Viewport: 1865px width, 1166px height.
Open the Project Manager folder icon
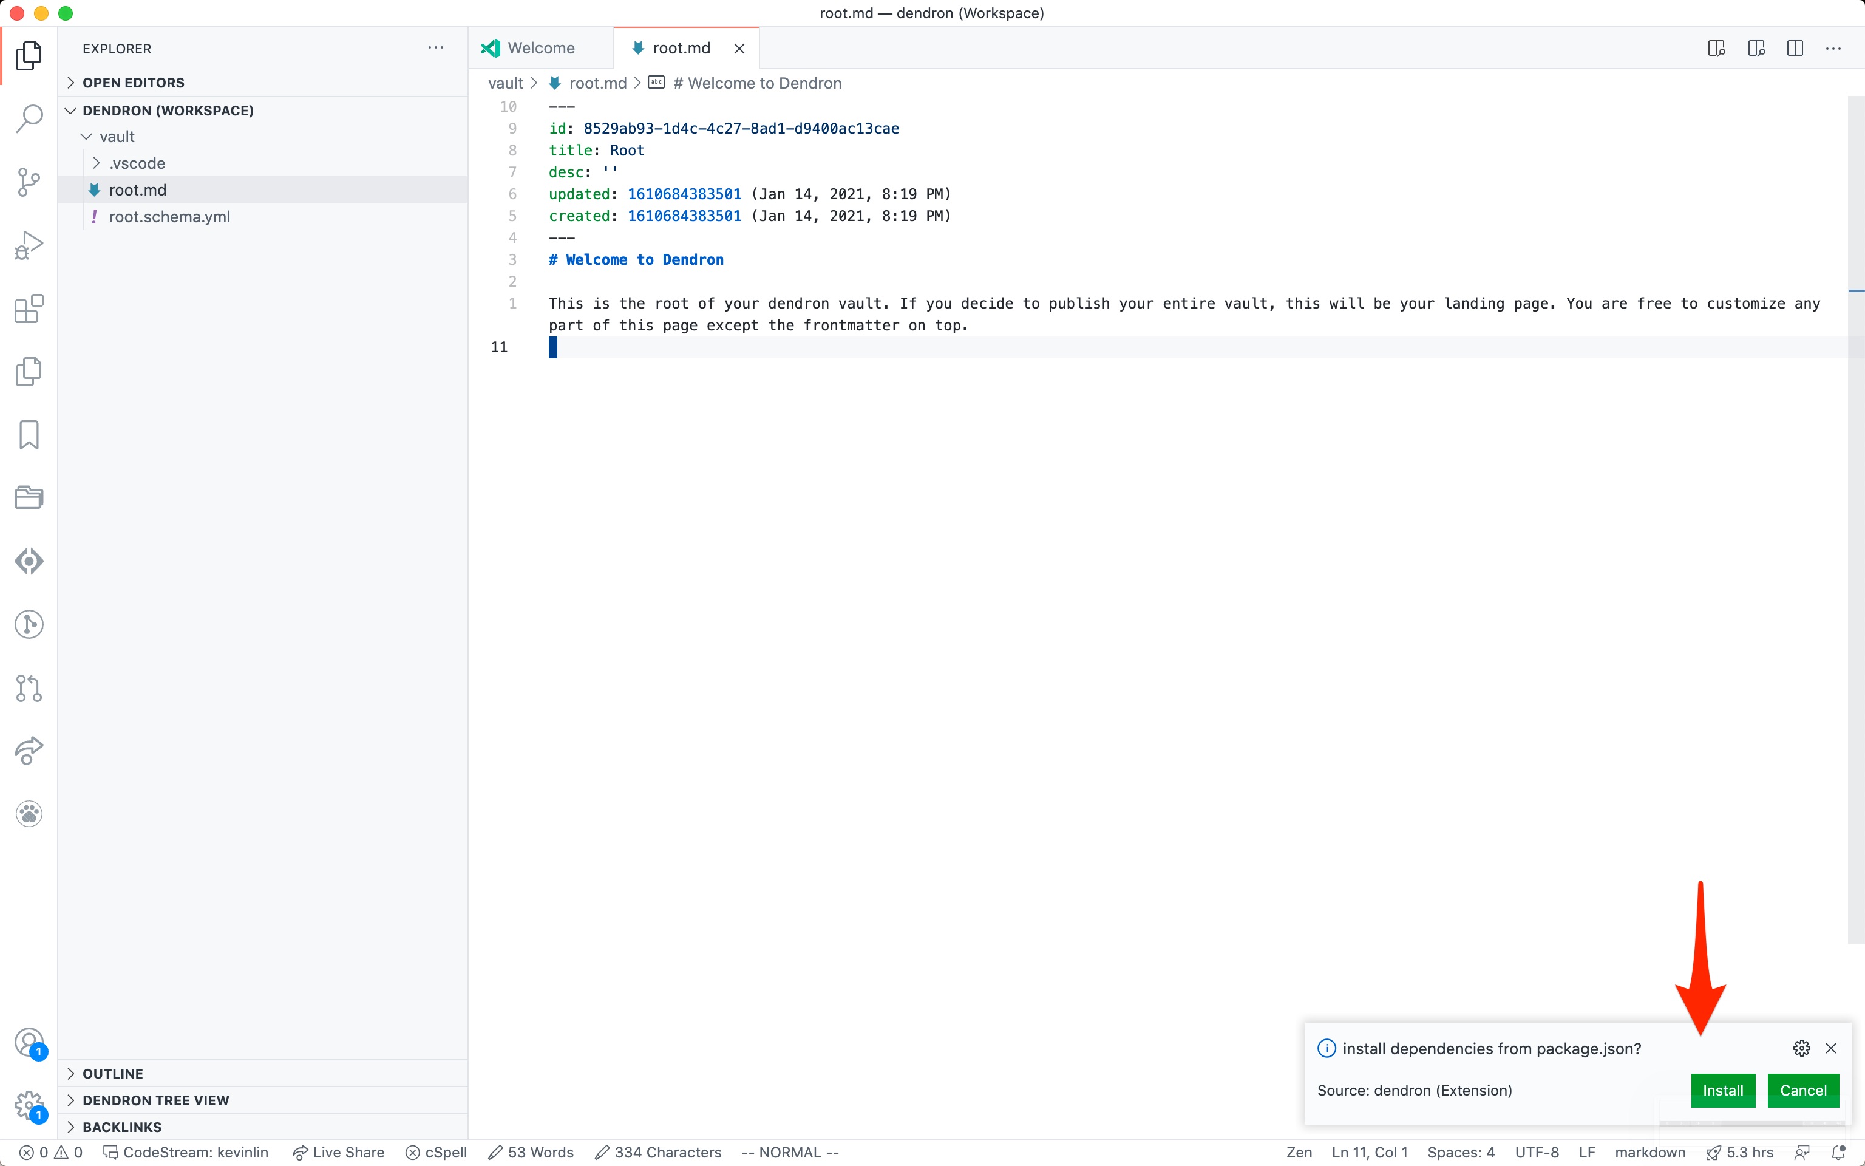(29, 497)
